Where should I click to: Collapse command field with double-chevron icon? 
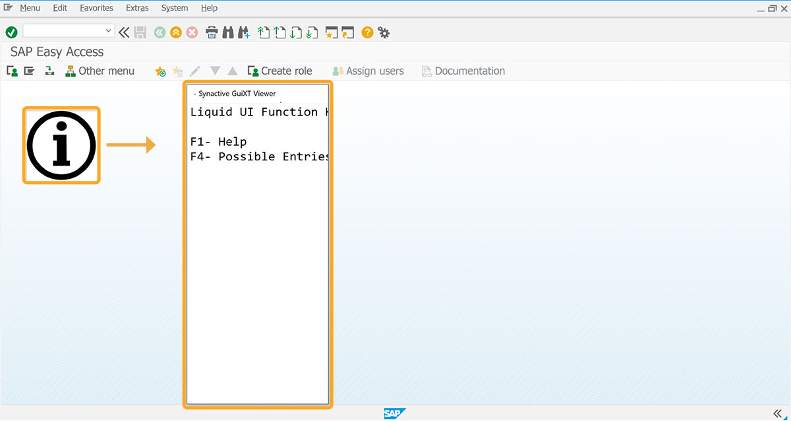(x=124, y=32)
